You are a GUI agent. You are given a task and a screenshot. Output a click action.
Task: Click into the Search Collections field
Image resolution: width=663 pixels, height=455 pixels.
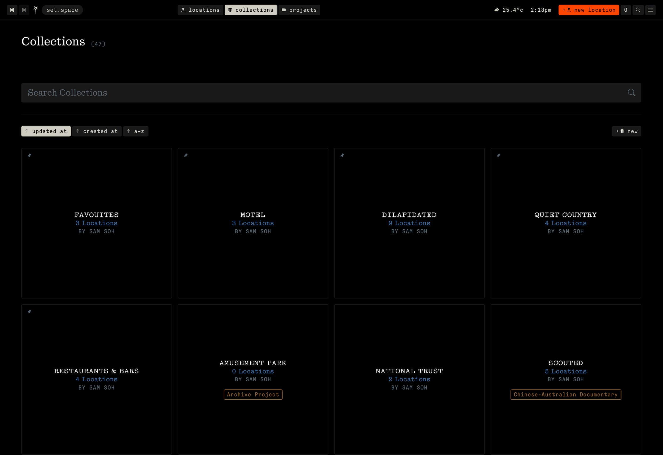coord(314,93)
